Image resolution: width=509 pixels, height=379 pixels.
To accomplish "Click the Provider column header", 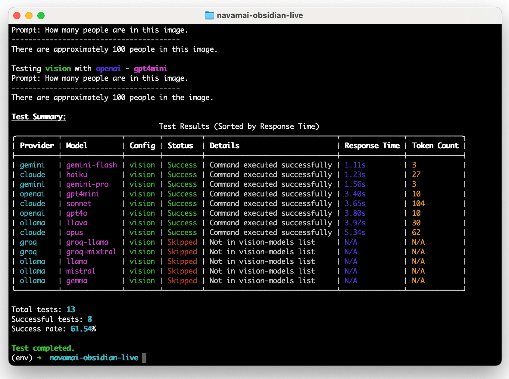I will click(x=37, y=146).
